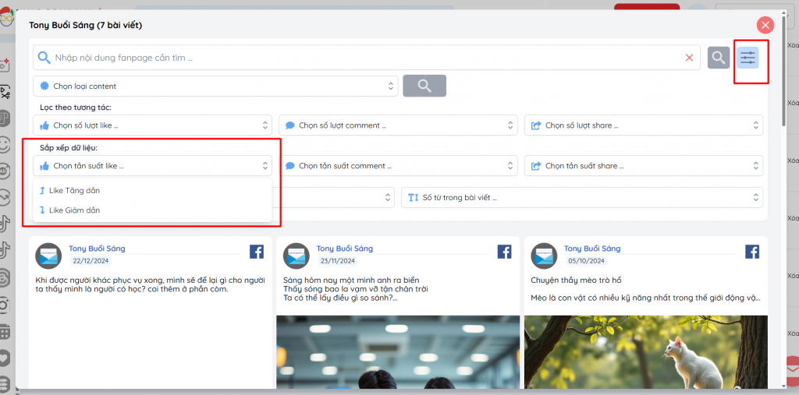Click the Sắp xếp dữ liệu label

pos(69,147)
